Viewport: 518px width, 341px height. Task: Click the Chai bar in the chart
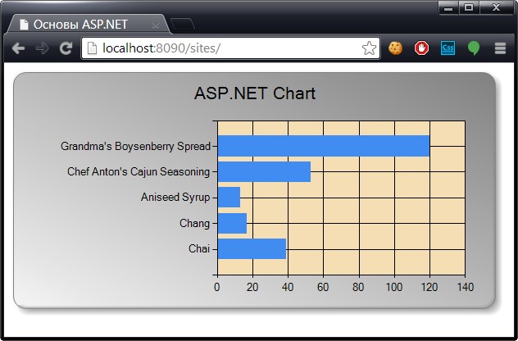click(x=252, y=248)
